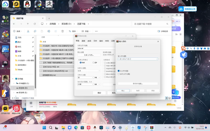210x131 pixels.
Task: Click the Explorer navigation pane scrollbar
Action: tap(35, 71)
